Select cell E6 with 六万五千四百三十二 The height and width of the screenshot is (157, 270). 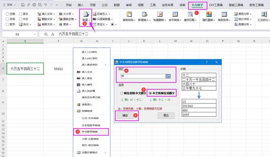25,69
